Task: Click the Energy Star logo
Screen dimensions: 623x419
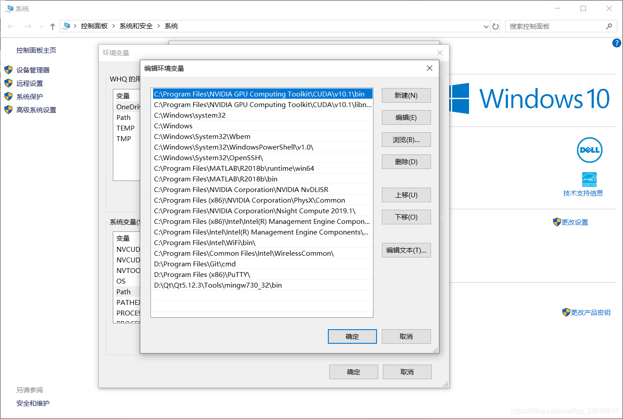Action: pos(589,180)
